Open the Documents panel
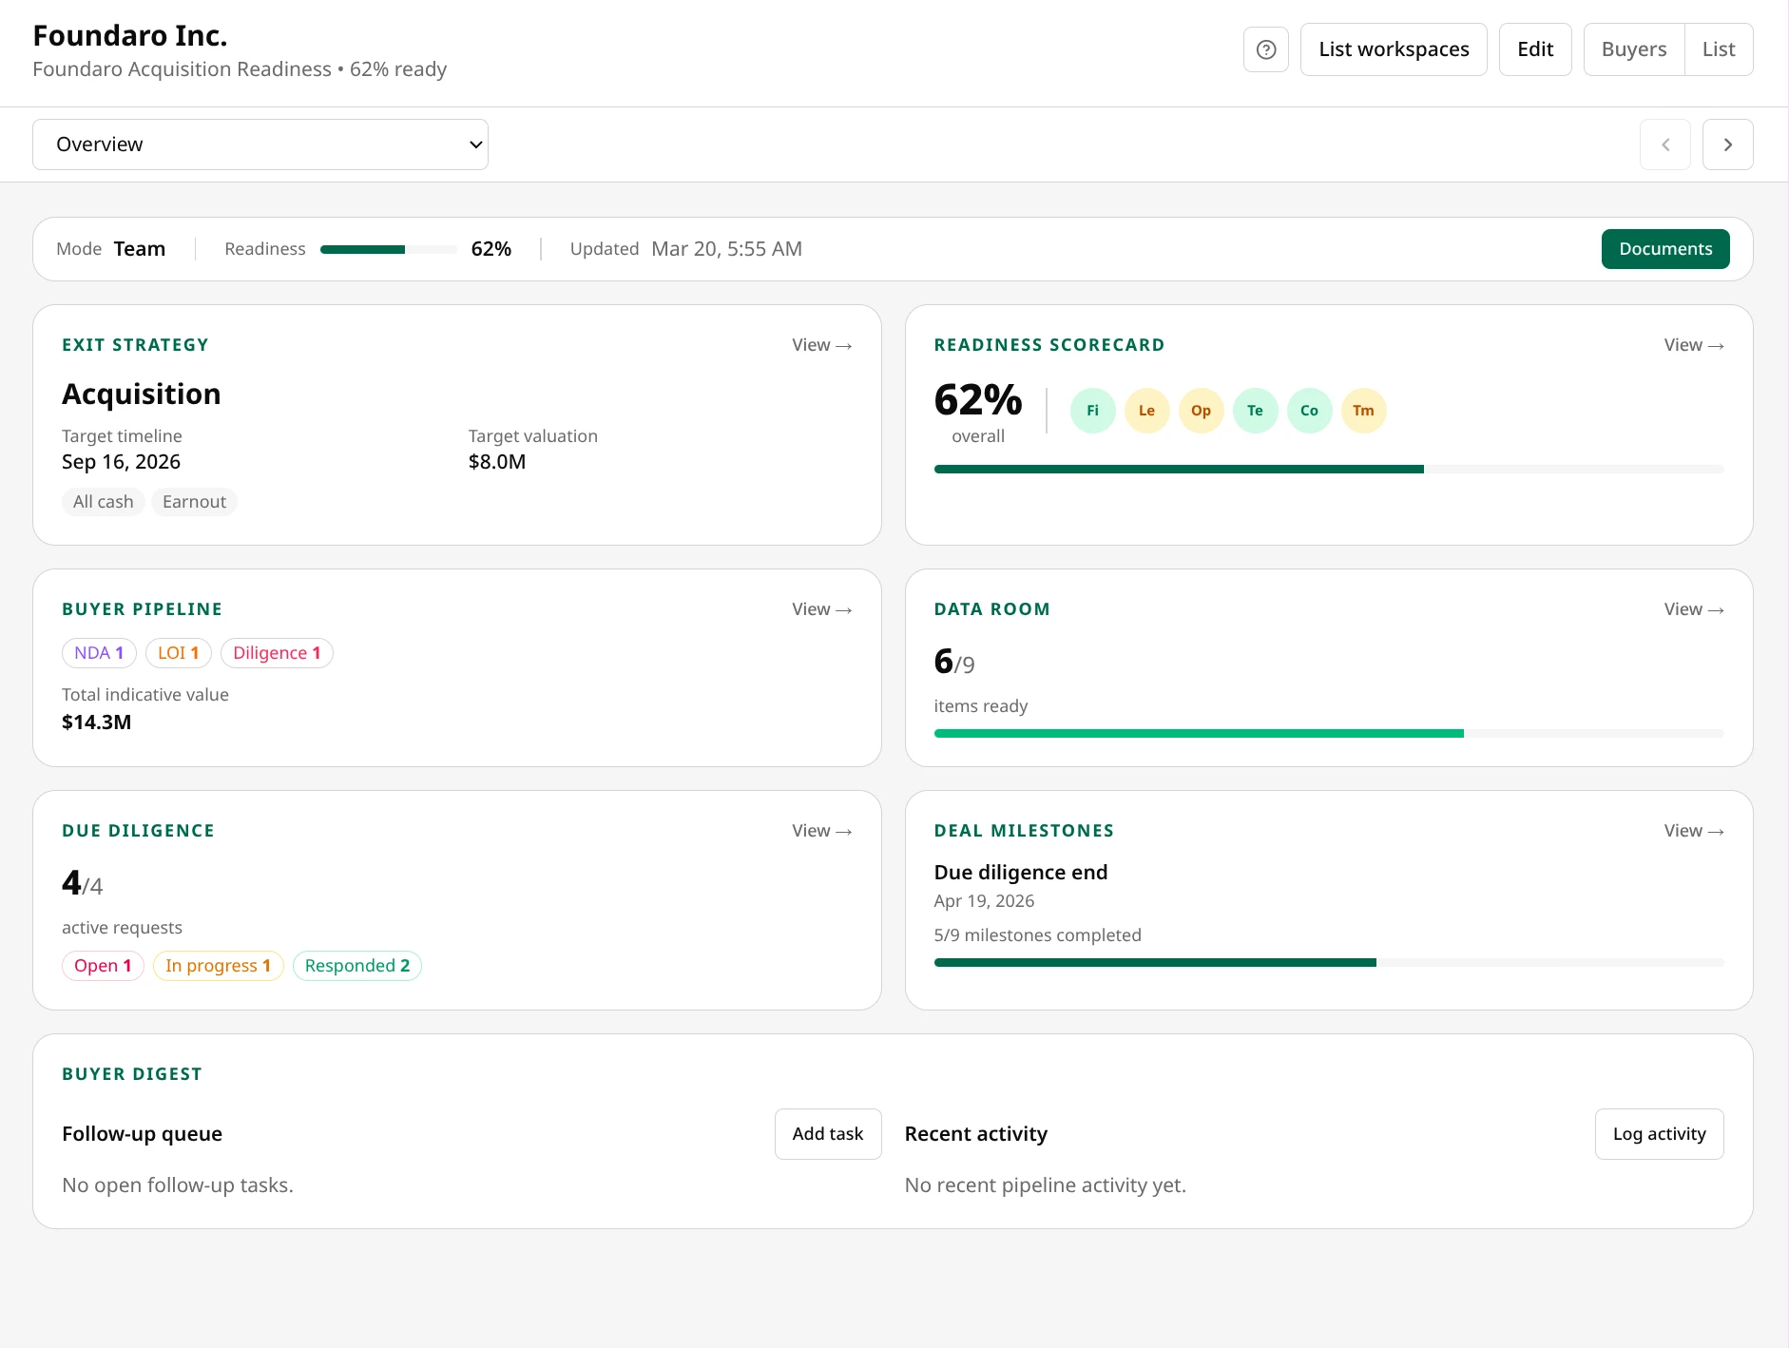 tap(1664, 248)
